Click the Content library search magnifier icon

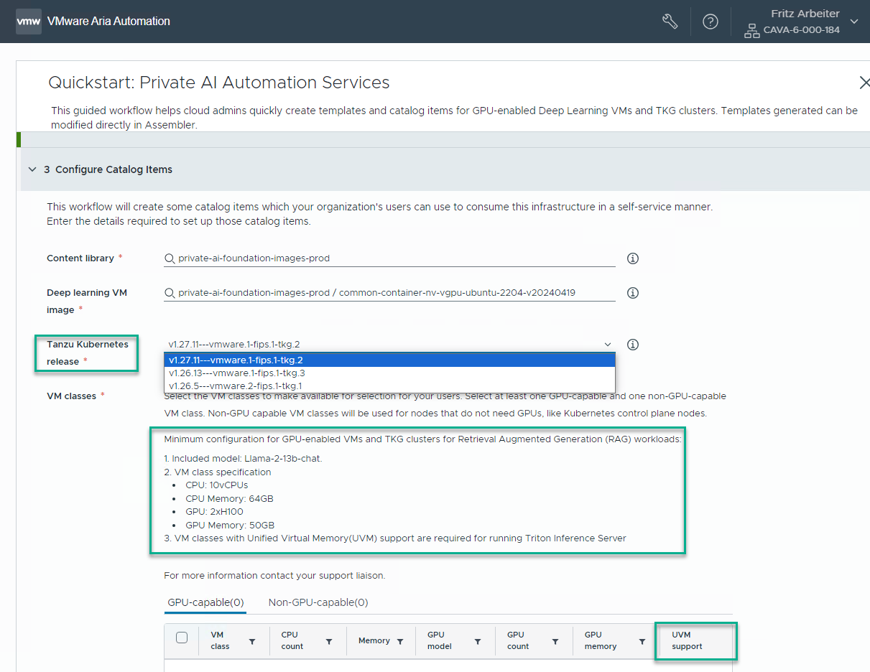pos(170,258)
